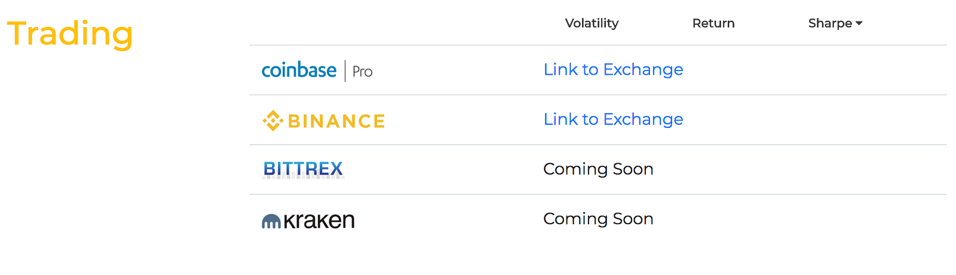Click the Kraken octopus icon

[x=271, y=222]
